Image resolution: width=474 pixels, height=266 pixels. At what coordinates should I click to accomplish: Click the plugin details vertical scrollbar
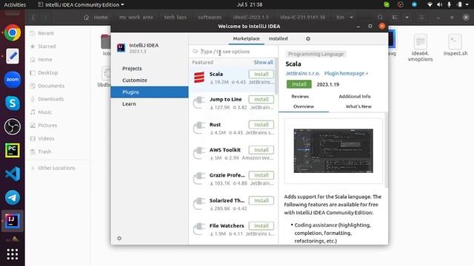tap(387, 150)
